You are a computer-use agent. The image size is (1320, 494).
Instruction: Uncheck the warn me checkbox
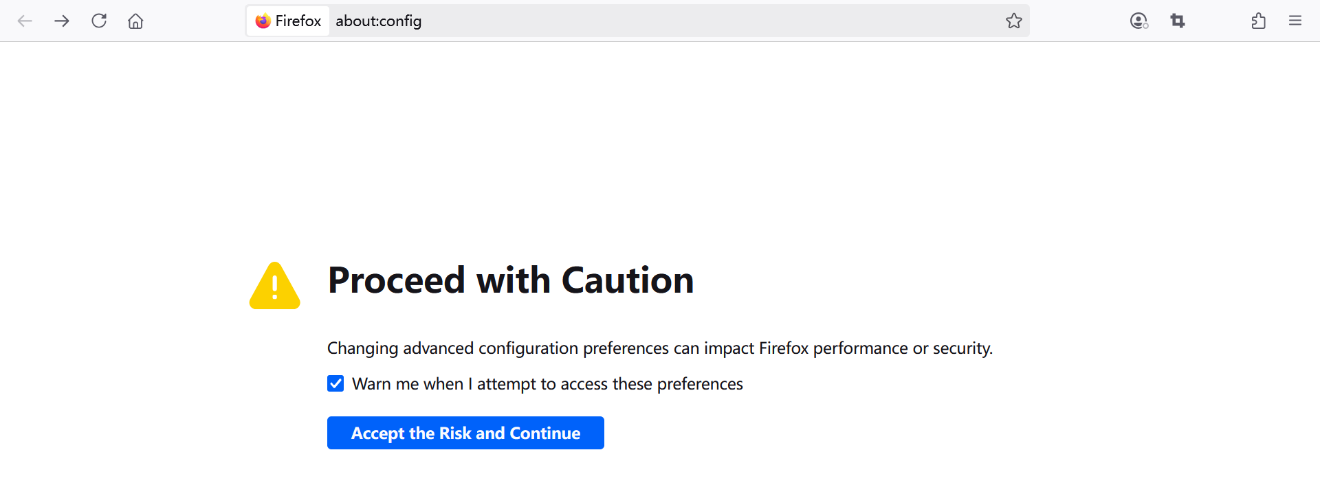click(335, 383)
